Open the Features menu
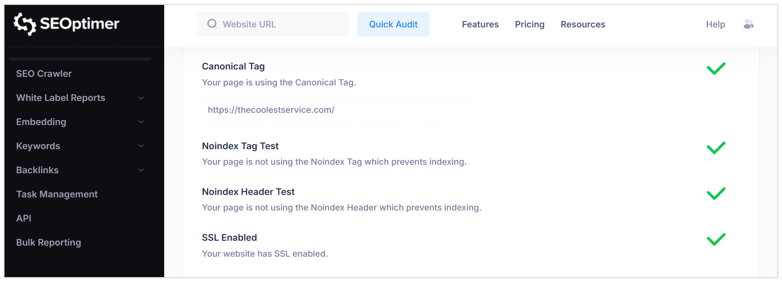Viewport: 782px width, 282px height. [x=480, y=24]
